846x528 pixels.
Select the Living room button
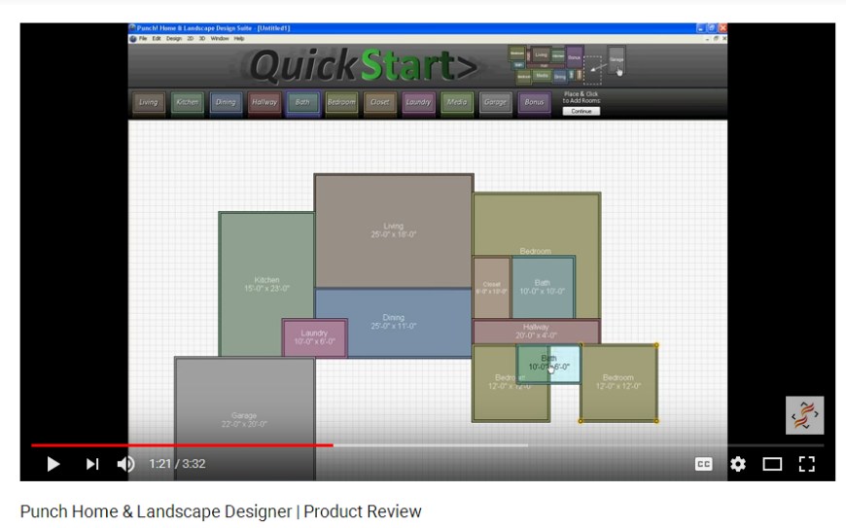(x=149, y=102)
